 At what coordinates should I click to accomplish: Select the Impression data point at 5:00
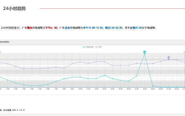coord(40,86)
